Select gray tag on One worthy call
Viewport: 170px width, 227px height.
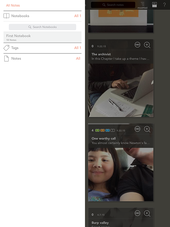tap(112, 131)
